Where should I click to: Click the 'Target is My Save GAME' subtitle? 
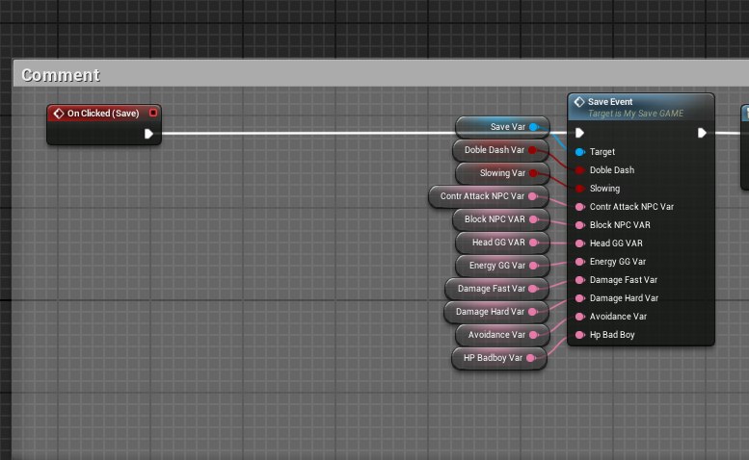point(635,114)
